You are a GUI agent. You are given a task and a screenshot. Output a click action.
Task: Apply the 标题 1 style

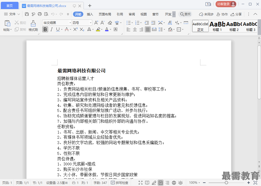coord(217,26)
